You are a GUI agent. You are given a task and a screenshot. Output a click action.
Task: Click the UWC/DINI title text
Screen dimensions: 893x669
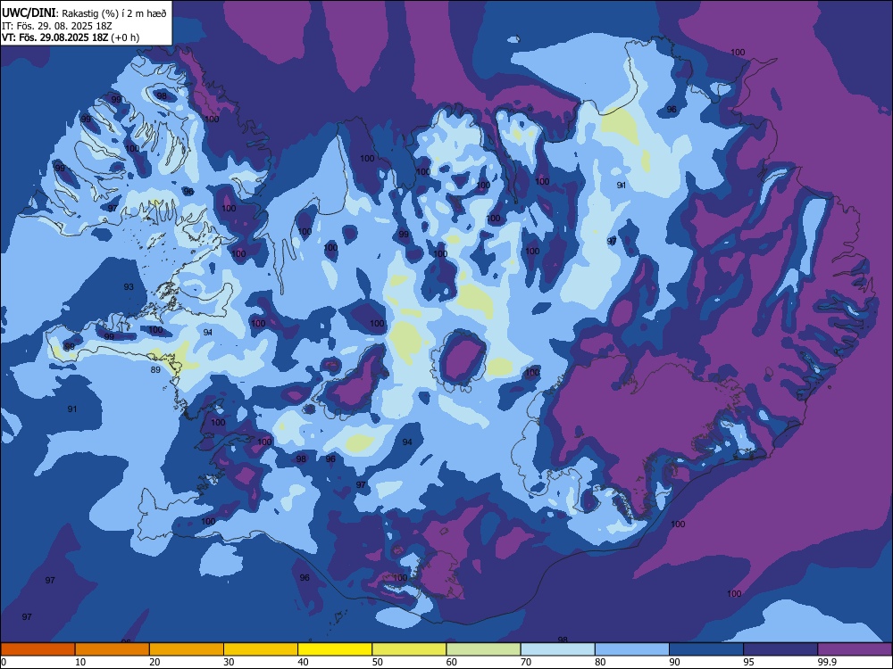coord(29,12)
